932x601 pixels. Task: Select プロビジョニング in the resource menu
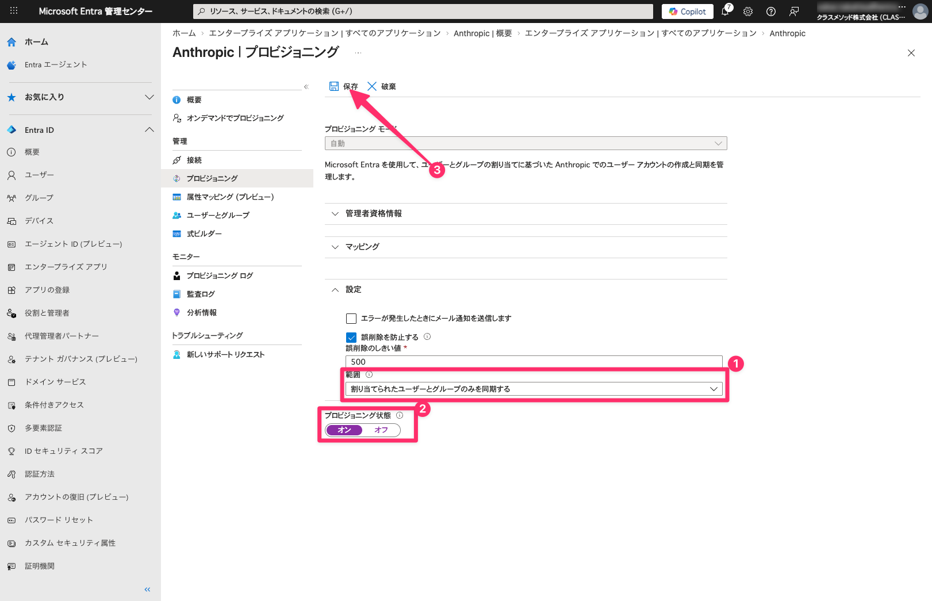coord(237,178)
